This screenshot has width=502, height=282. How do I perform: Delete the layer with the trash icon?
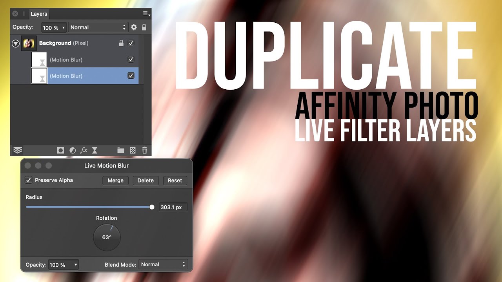(x=144, y=150)
